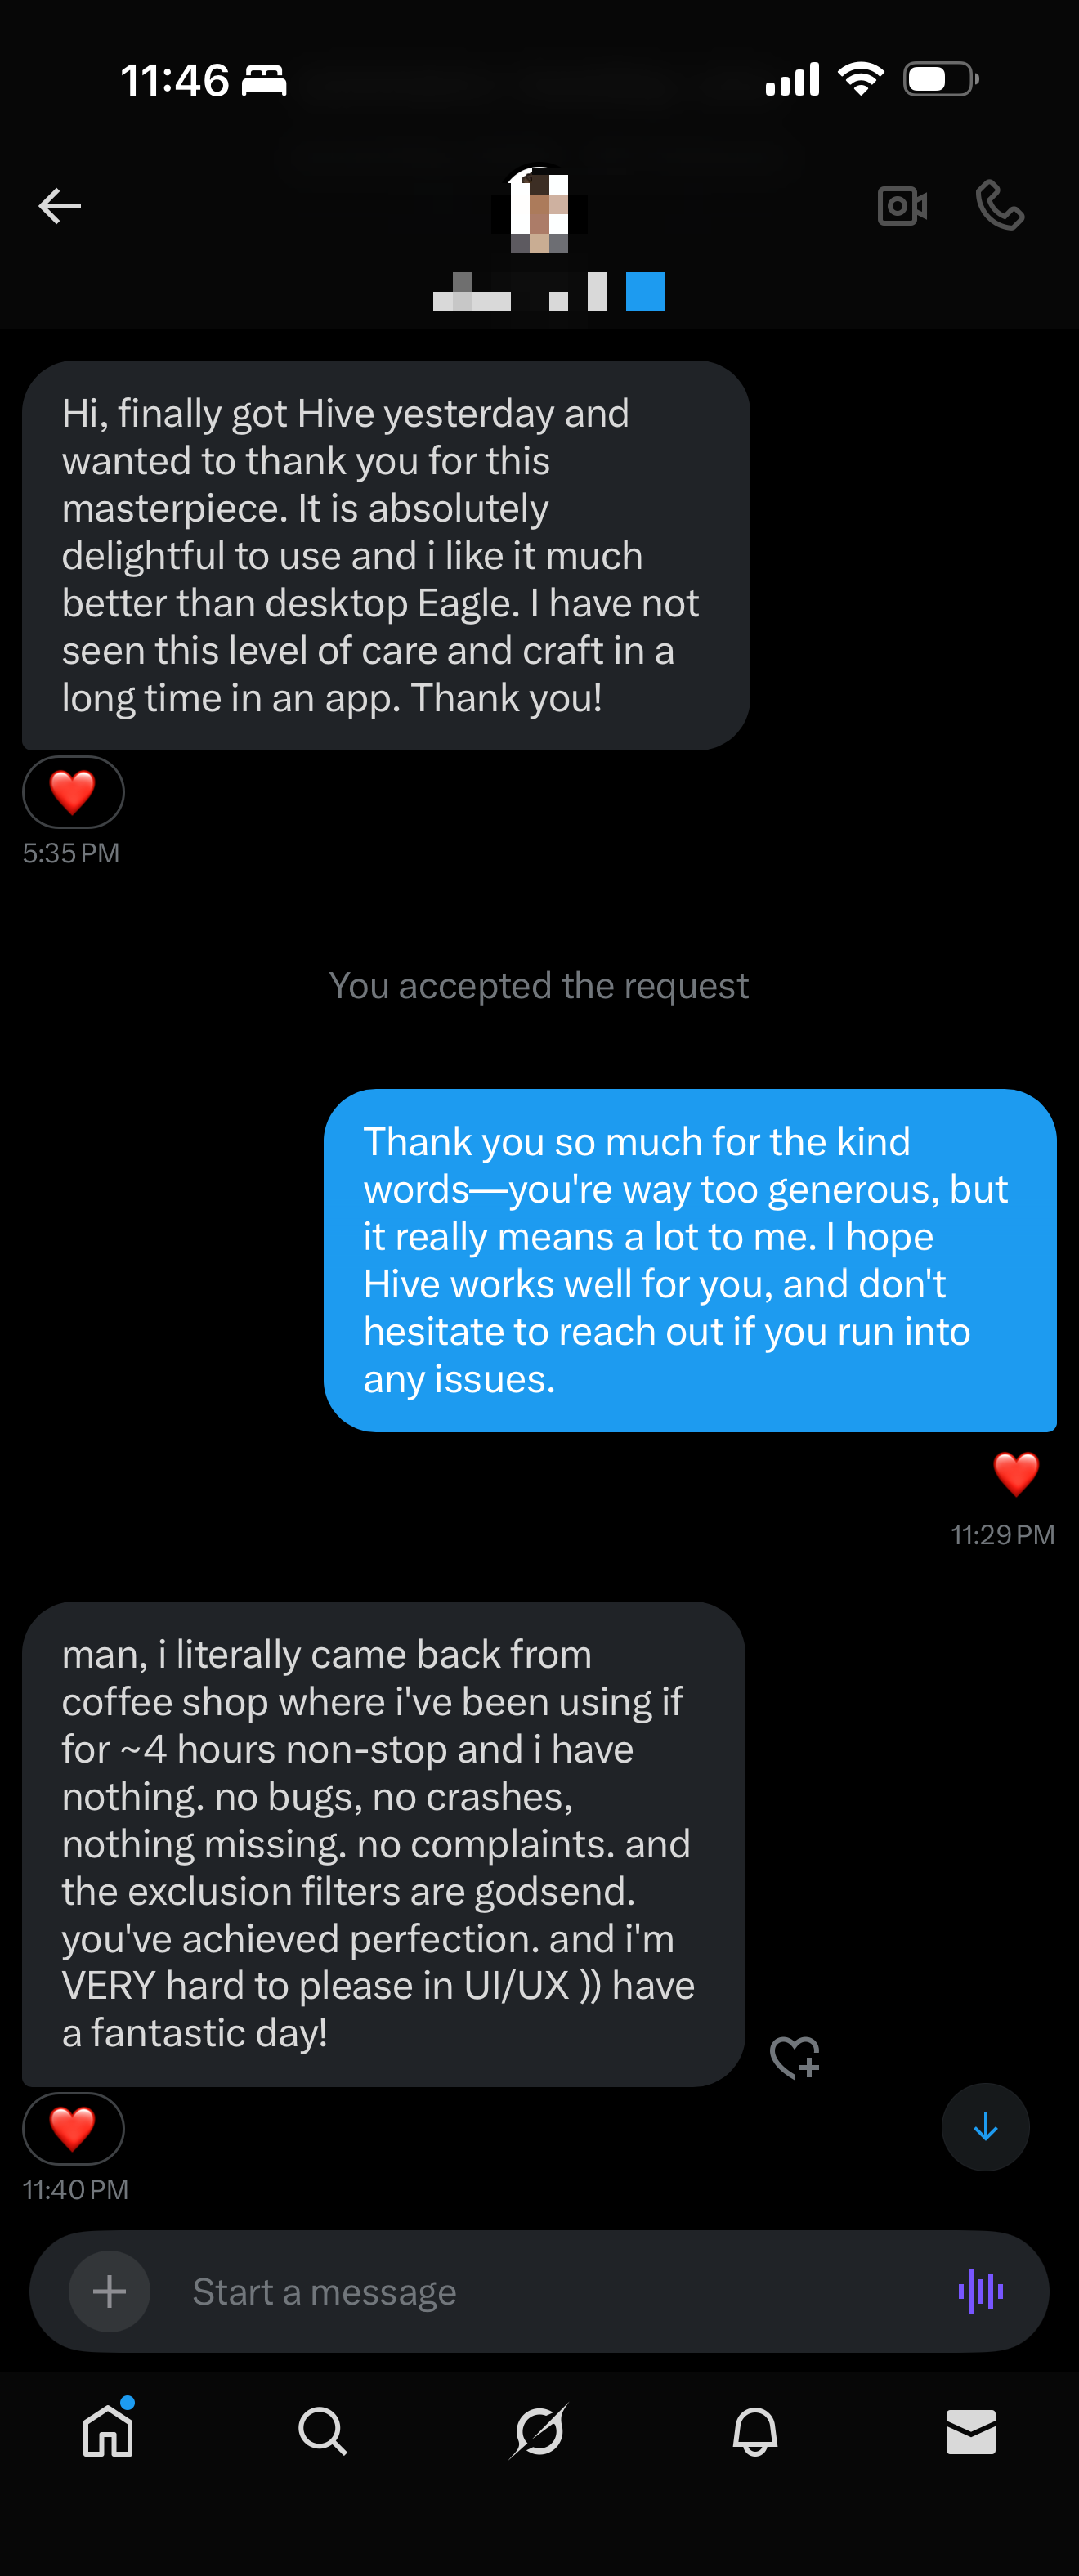
Task: Open the Messages tab
Action: (970, 2431)
